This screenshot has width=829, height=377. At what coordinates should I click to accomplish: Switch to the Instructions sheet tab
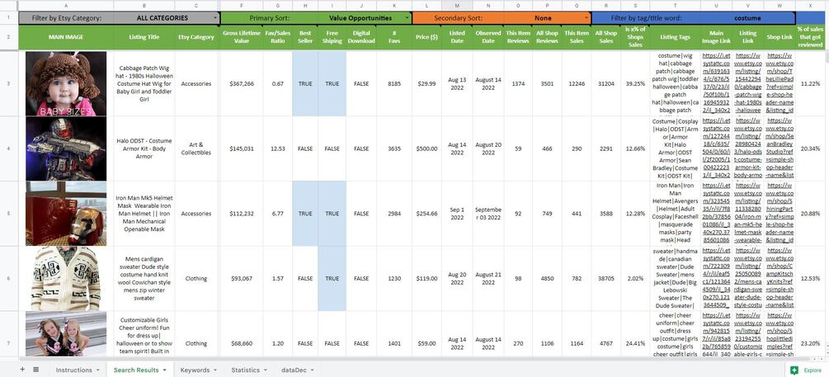coord(73,370)
